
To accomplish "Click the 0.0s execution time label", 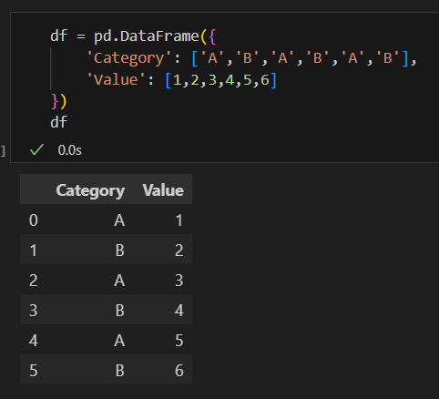I will click(x=70, y=150).
